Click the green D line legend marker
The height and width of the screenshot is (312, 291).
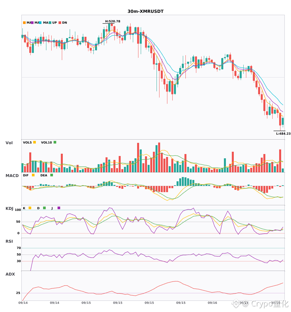tap(44, 208)
